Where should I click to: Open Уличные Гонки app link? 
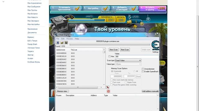[x=34, y=48]
